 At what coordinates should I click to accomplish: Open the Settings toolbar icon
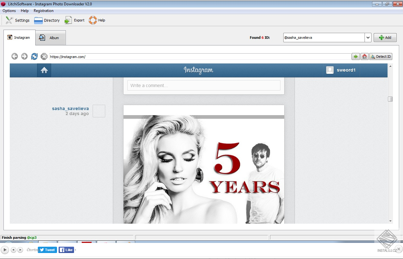pyautogui.click(x=17, y=20)
